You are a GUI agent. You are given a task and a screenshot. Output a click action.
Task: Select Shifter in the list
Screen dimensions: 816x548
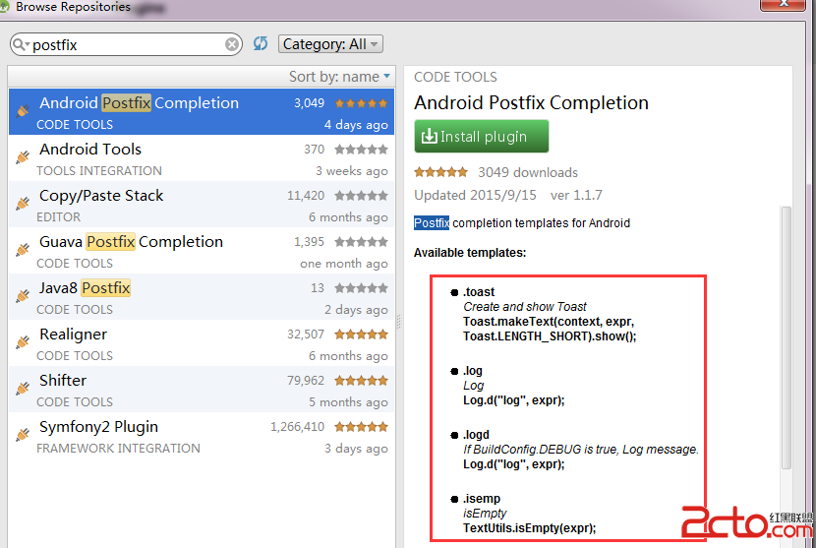[x=202, y=390]
